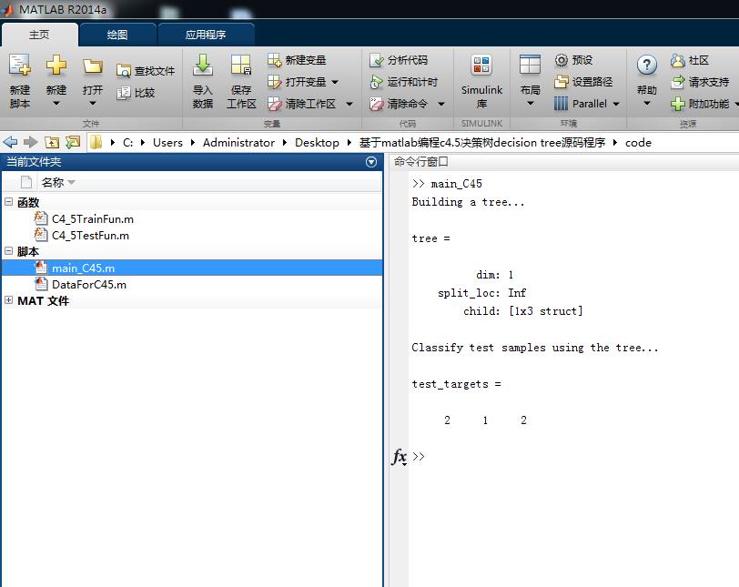Image resolution: width=739 pixels, height=587 pixels.
Task: Click Clear Commands (清除命令) icon
Action: tap(377, 104)
